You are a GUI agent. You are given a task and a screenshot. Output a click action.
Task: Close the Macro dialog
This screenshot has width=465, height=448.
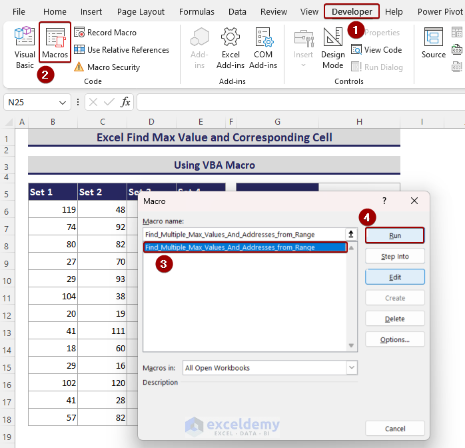pyautogui.click(x=414, y=201)
